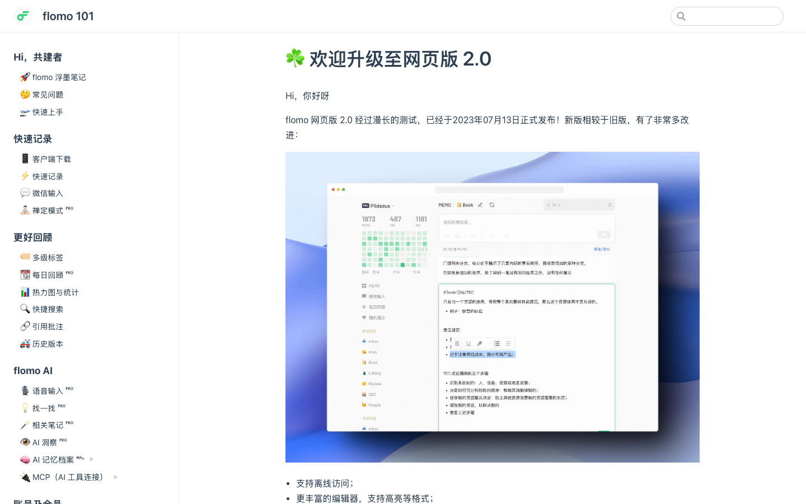
Task: Click the Hi，你好呀 greeting text
Action: pyautogui.click(x=307, y=96)
